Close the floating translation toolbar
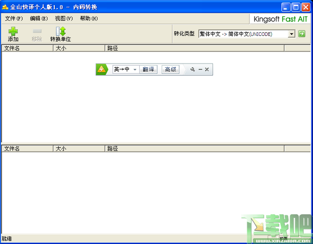This screenshot has width=313, height=244. tap(207, 69)
